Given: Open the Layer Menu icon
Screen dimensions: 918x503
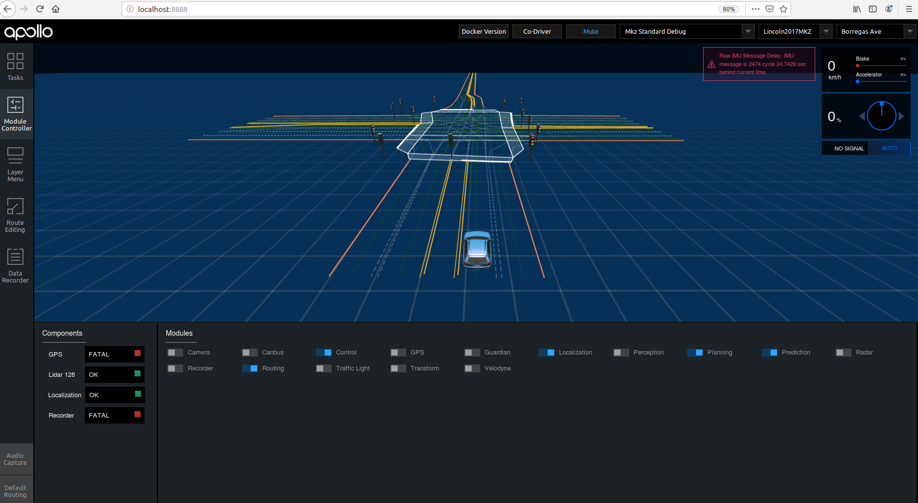Looking at the screenshot, I should pyautogui.click(x=15, y=165).
